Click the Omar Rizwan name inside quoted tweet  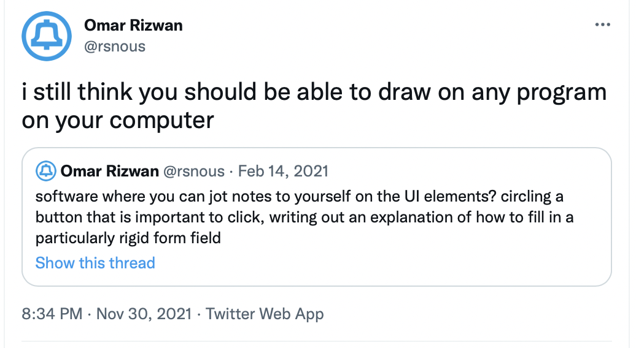(110, 171)
